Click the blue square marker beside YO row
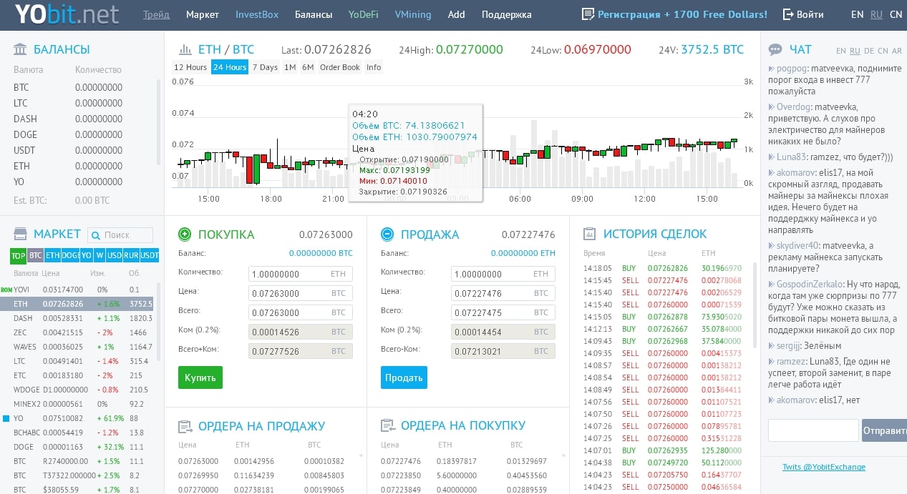Viewport: 907px width, 494px height. (6, 418)
